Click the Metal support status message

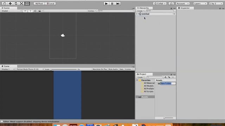(x=31, y=121)
